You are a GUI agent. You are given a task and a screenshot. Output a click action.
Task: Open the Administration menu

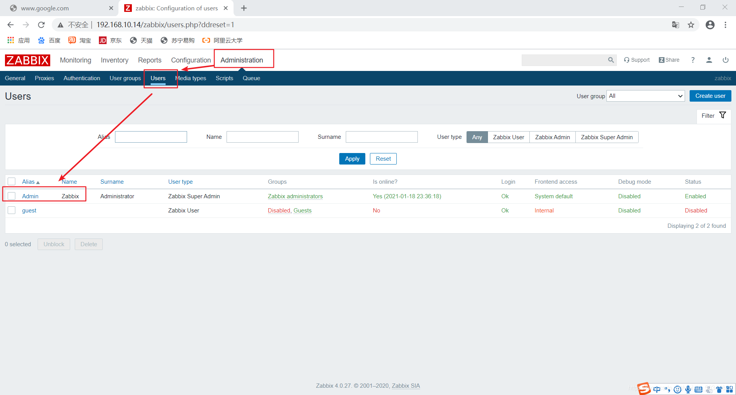tap(242, 60)
